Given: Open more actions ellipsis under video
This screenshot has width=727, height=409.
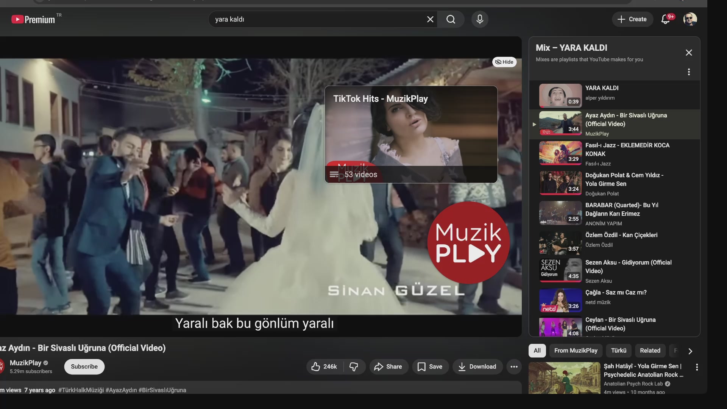Looking at the screenshot, I should coord(514,367).
